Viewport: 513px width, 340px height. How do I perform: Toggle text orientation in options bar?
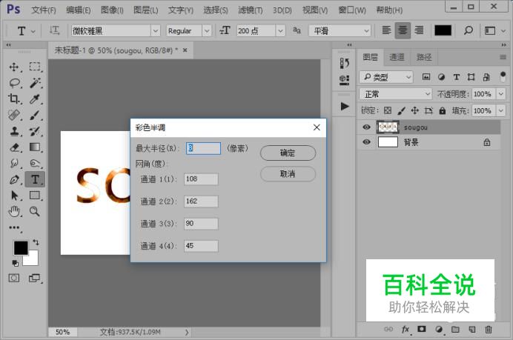click(x=54, y=30)
